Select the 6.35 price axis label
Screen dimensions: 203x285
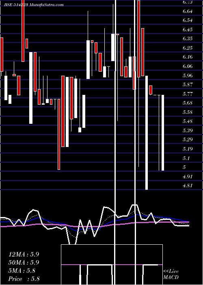(188, 39)
